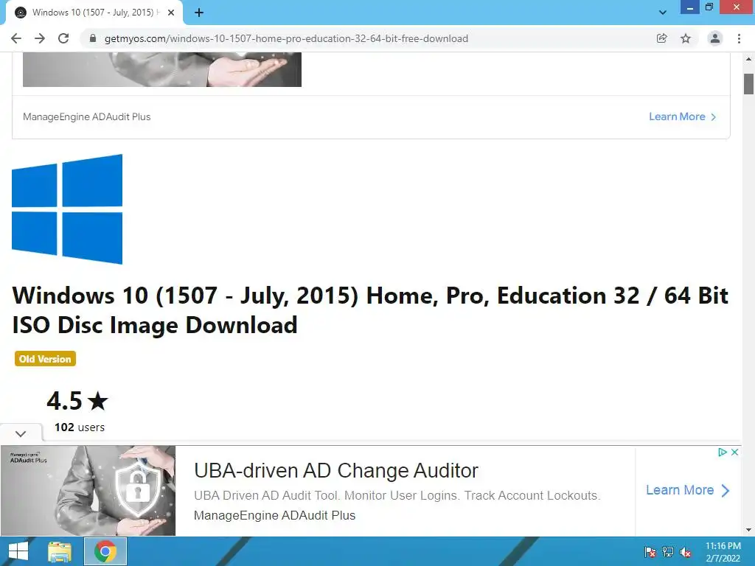Open the tab search dropdown

coord(663,13)
